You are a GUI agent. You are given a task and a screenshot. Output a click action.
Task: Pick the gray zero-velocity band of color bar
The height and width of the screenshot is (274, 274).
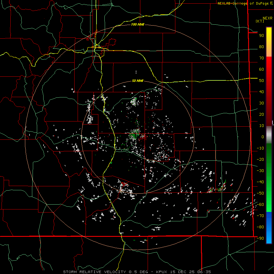tap(269, 135)
